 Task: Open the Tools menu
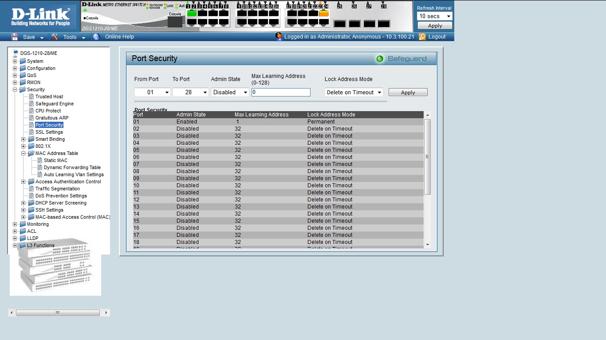pos(70,37)
